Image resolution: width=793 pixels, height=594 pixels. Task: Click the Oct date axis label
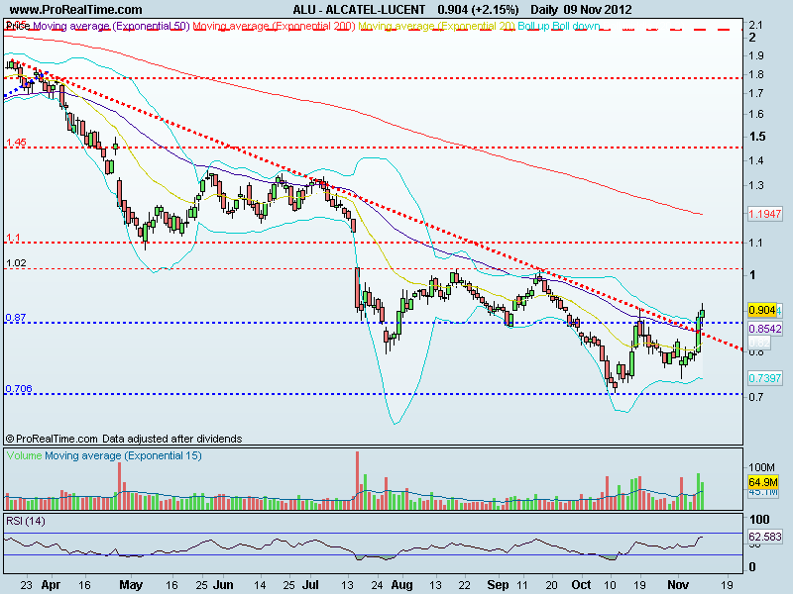click(581, 585)
